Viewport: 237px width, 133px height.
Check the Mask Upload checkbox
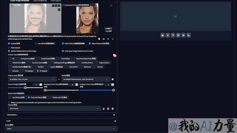point(9,48)
